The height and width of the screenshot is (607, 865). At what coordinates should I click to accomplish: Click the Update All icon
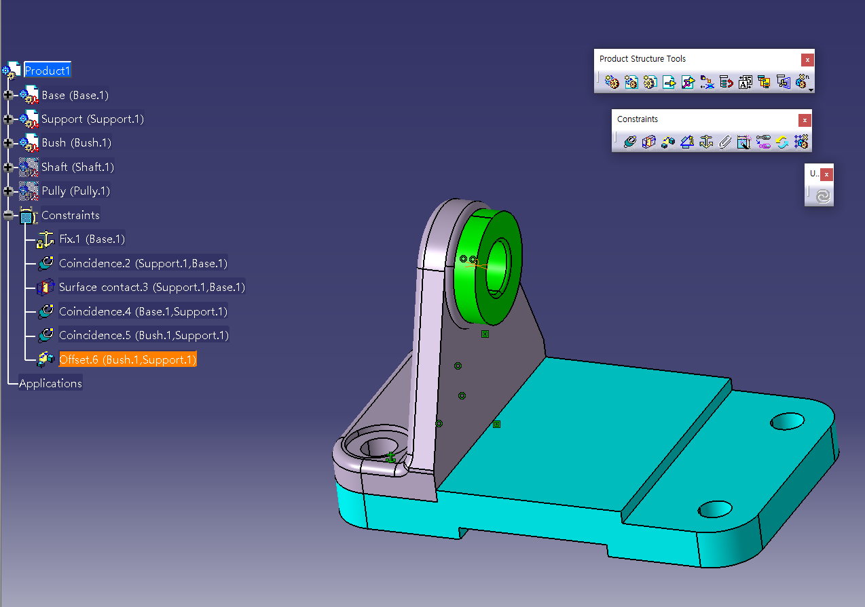click(x=822, y=196)
